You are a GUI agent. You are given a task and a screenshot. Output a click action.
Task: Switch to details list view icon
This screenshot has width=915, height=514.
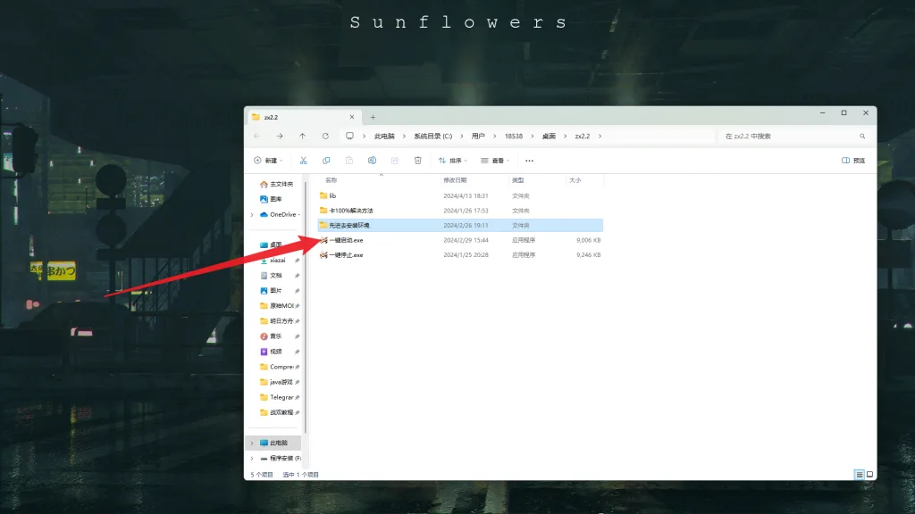[x=859, y=475]
